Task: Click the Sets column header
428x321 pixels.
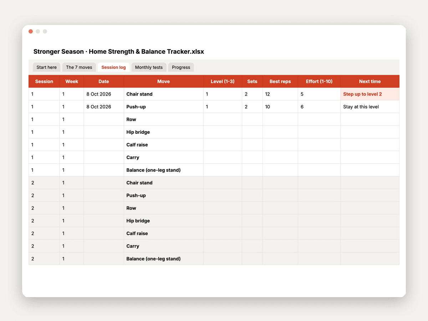Action: (x=252, y=81)
